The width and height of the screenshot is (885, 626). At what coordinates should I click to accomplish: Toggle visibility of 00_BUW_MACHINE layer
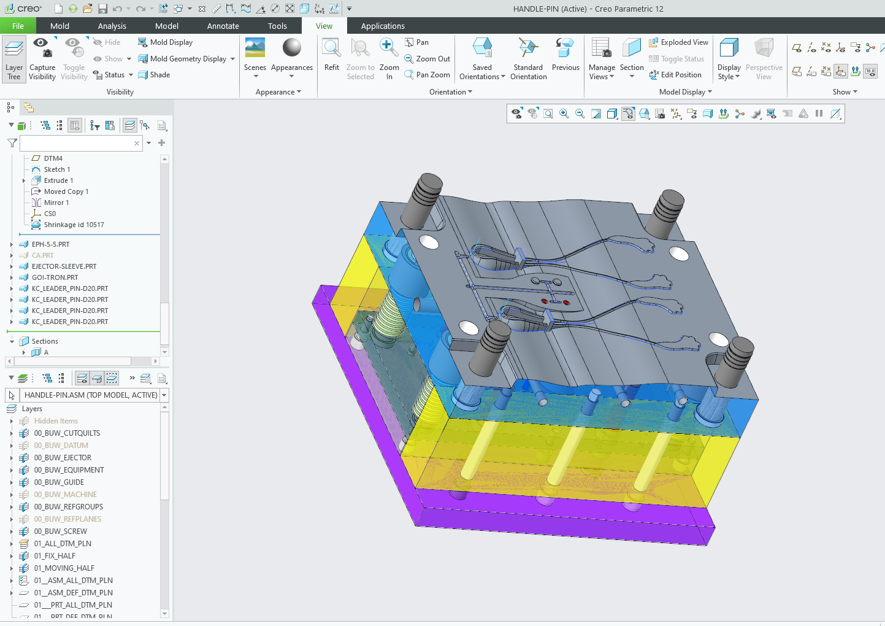(24, 495)
